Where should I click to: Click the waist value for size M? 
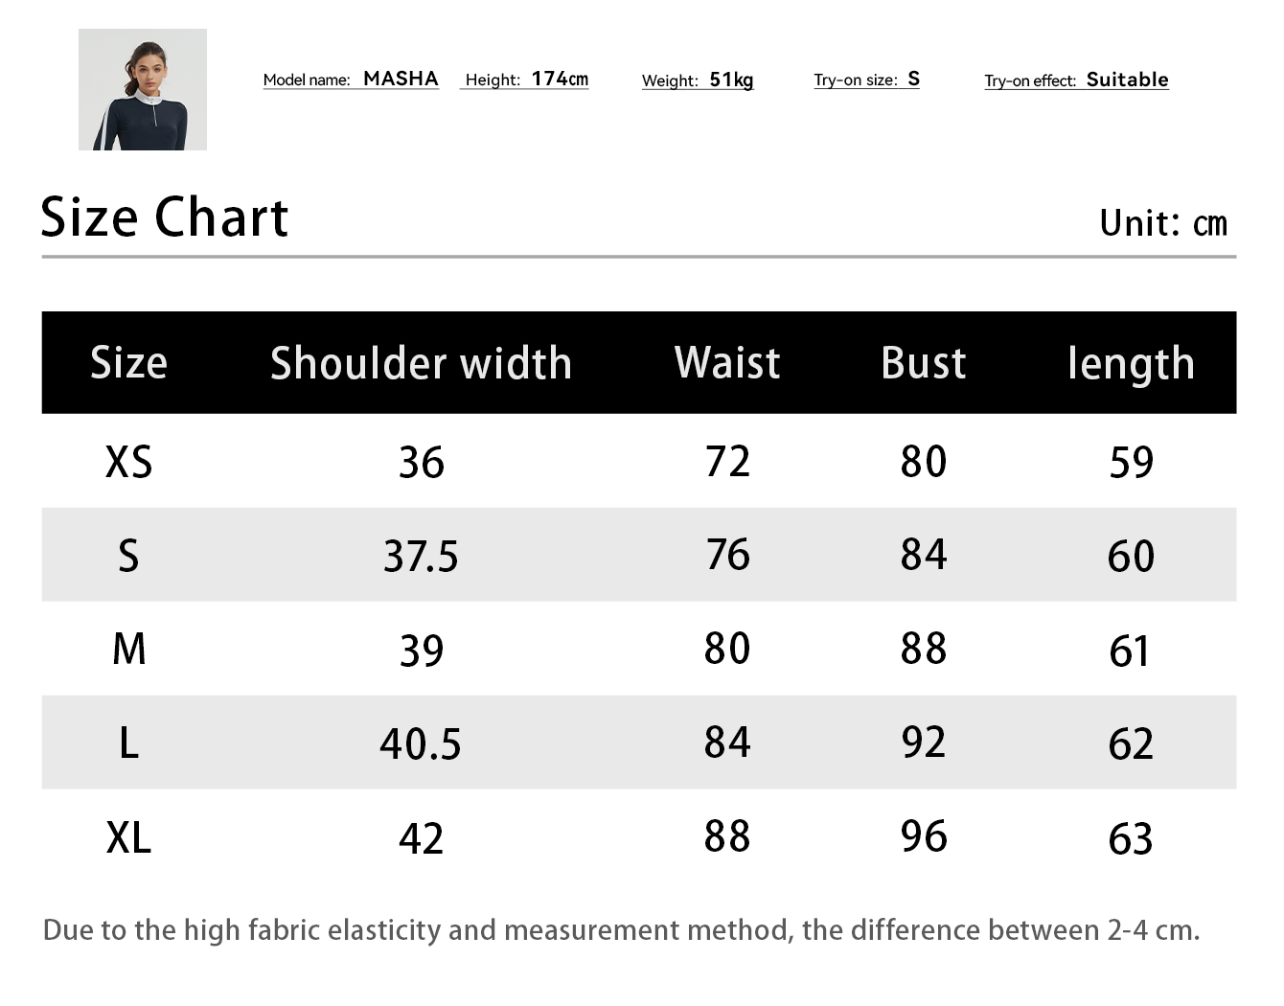point(727,649)
